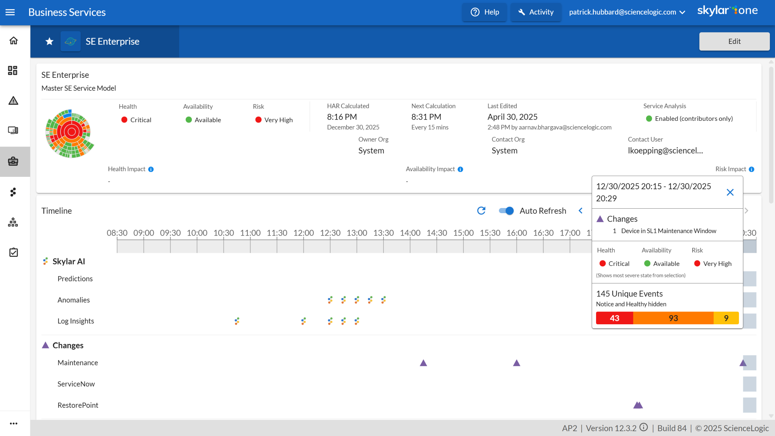The width and height of the screenshot is (775, 436).
Task: Click the red 43 critical events segment
Action: pos(614,318)
